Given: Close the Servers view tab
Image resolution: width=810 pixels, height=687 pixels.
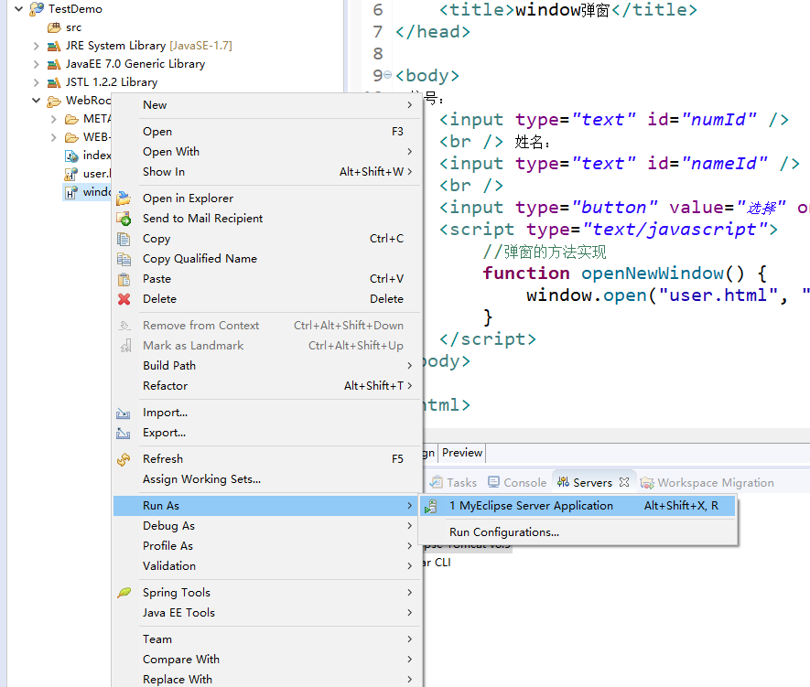Looking at the screenshot, I should [624, 482].
